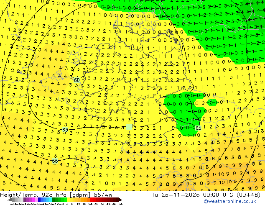The height and width of the screenshot is (205, 265).
Task: Click the legend value label '54'
Action: click(120, 204)
